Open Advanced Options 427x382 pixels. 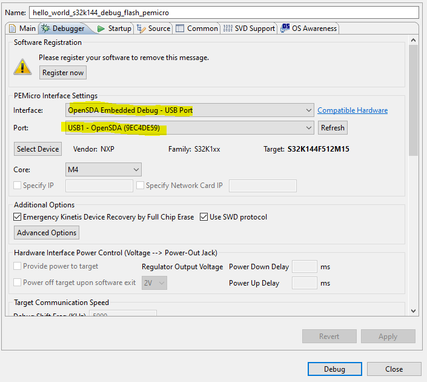point(47,233)
